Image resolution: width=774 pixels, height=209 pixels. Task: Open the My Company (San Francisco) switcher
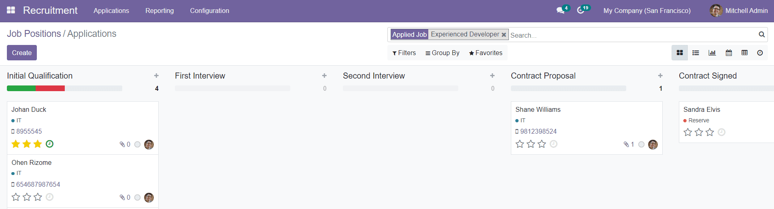(647, 11)
